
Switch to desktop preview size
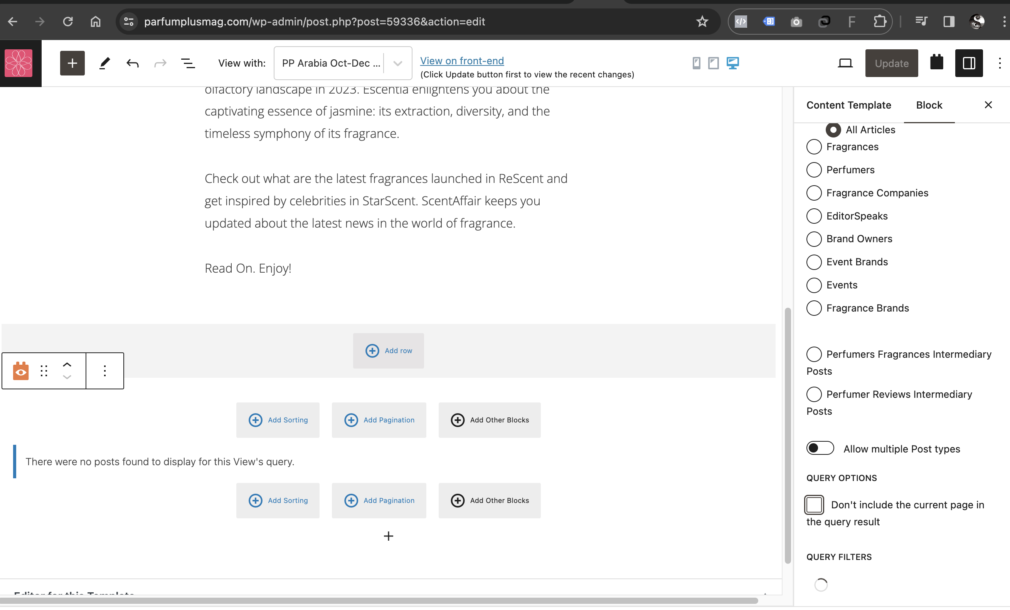coord(733,63)
